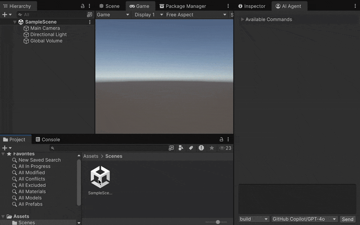Click Scenes in the breadcrumb path

pyautogui.click(x=114, y=156)
